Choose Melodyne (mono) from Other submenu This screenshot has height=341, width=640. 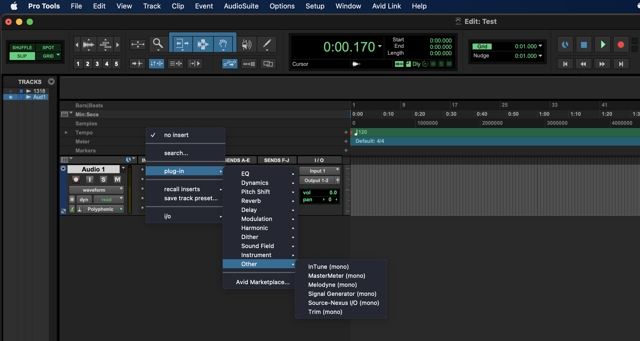[x=332, y=285]
